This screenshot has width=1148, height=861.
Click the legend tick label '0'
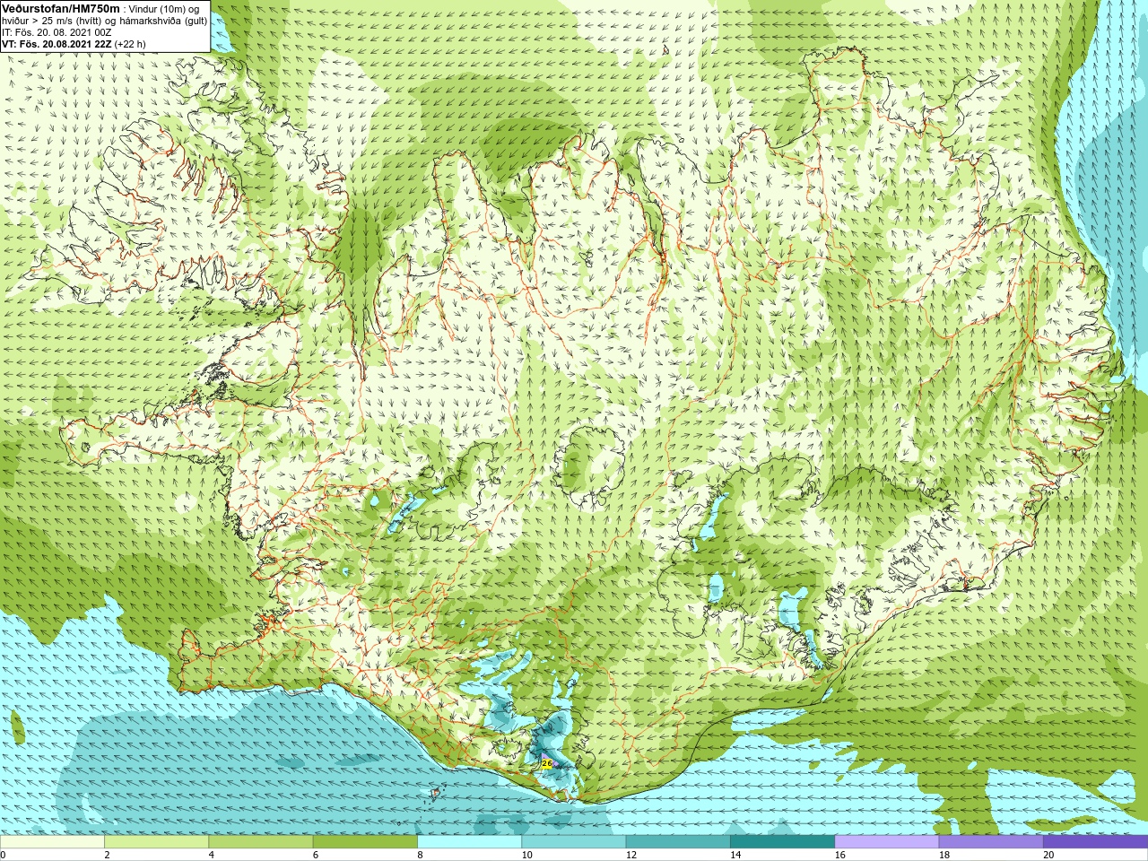[3, 855]
